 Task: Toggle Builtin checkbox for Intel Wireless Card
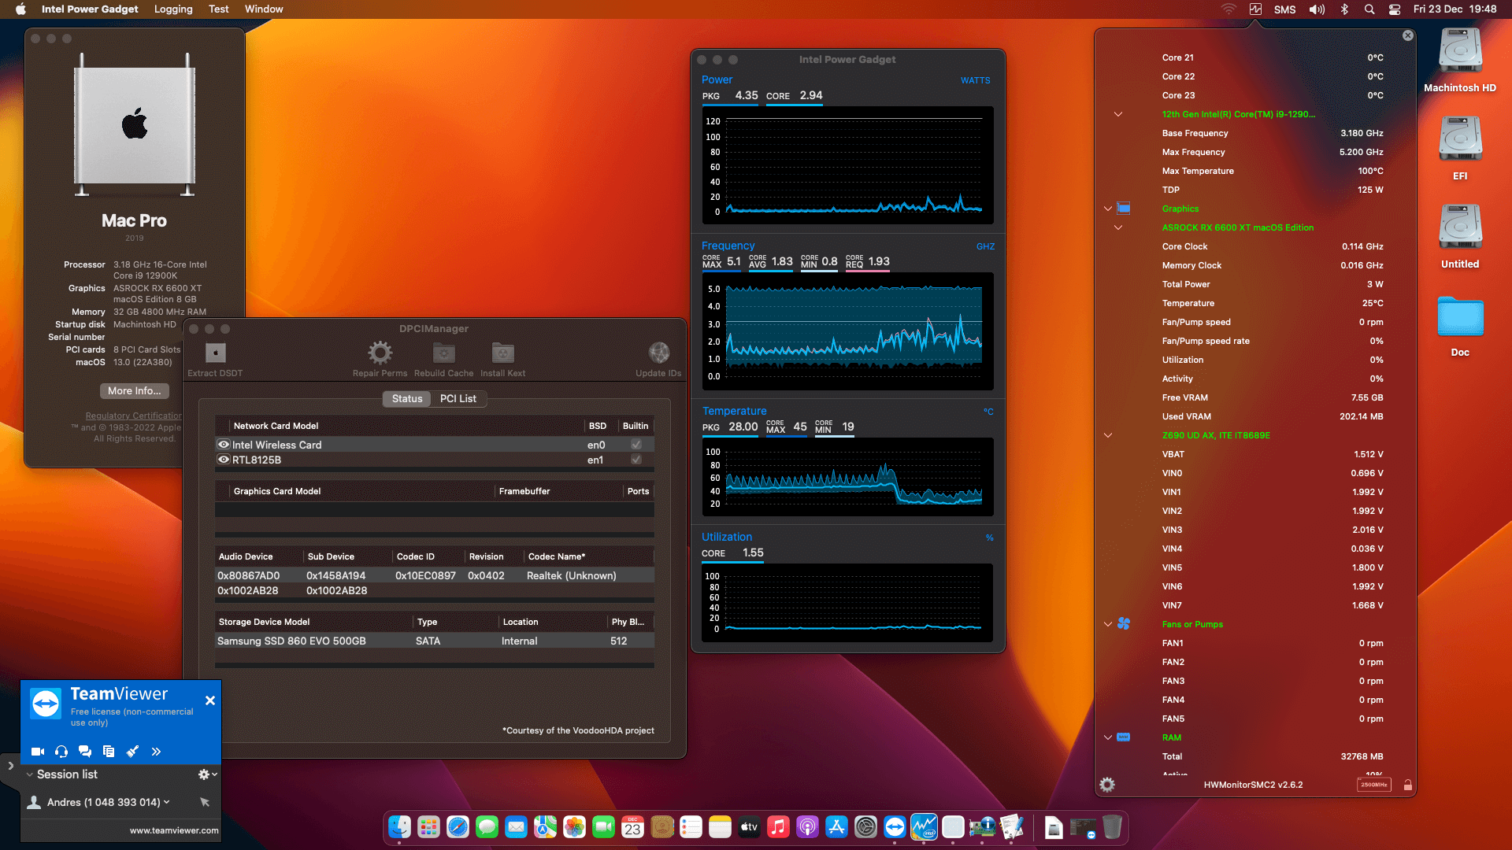pyautogui.click(x=636, y=445)
